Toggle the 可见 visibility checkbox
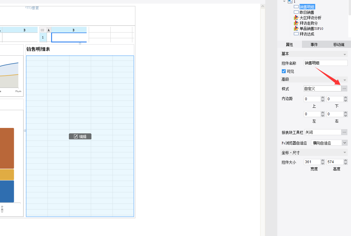This screenshot has width=351, height=236. [284, 71]
